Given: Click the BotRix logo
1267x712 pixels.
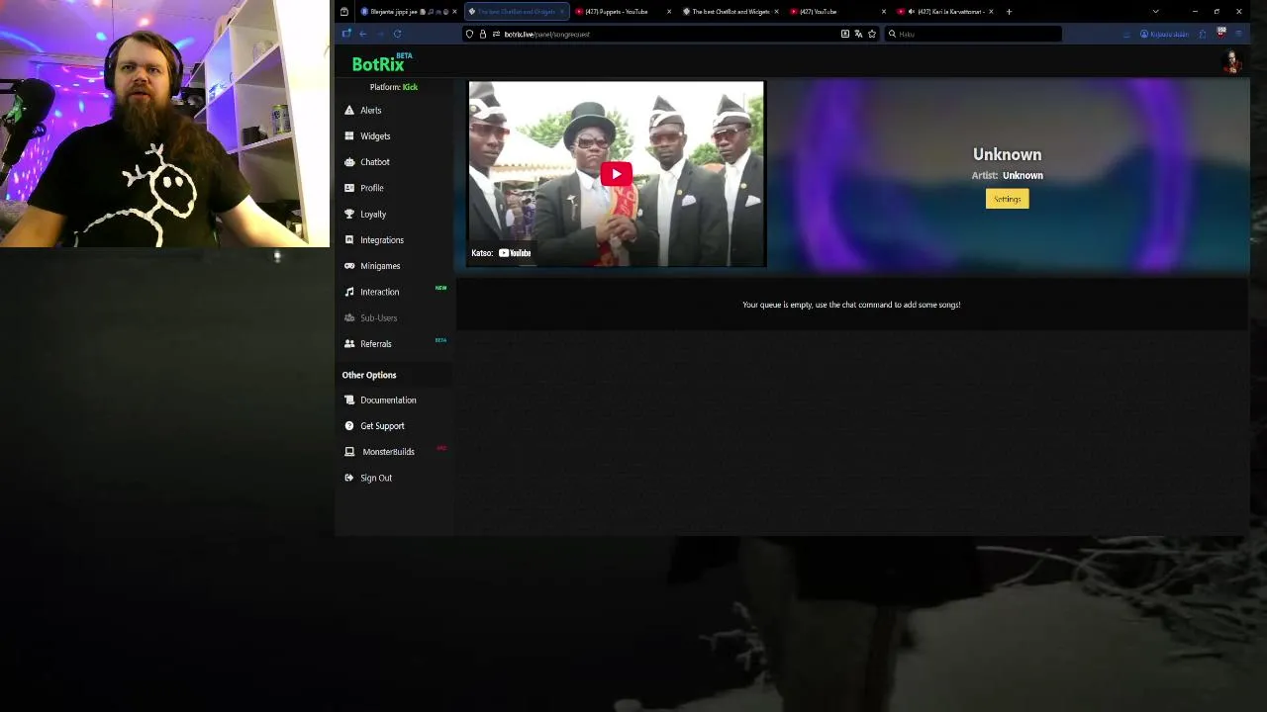Looking at the screenshot, I should [379, 63].
